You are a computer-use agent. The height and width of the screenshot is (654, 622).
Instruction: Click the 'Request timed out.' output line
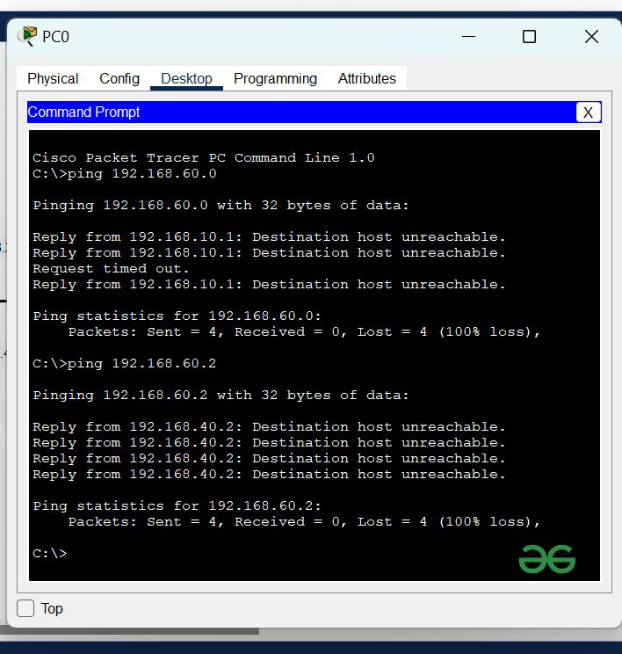point(111,269)
